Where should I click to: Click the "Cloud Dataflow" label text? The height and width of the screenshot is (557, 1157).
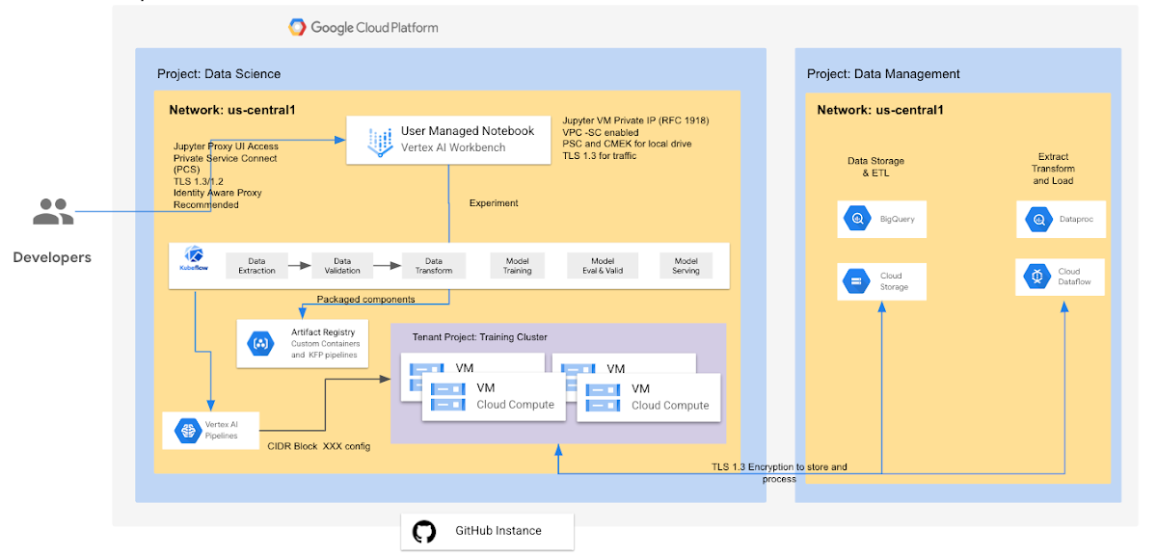click(x=1076, y=278)
